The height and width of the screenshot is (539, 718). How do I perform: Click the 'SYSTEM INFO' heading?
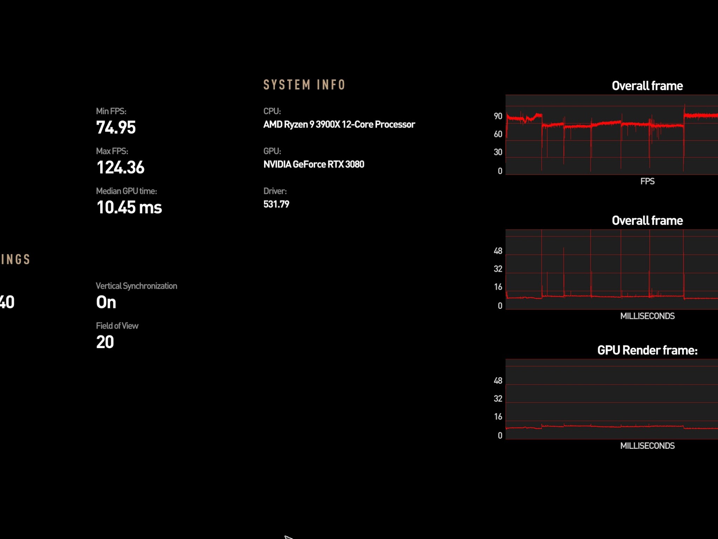[x=304, y=85]
